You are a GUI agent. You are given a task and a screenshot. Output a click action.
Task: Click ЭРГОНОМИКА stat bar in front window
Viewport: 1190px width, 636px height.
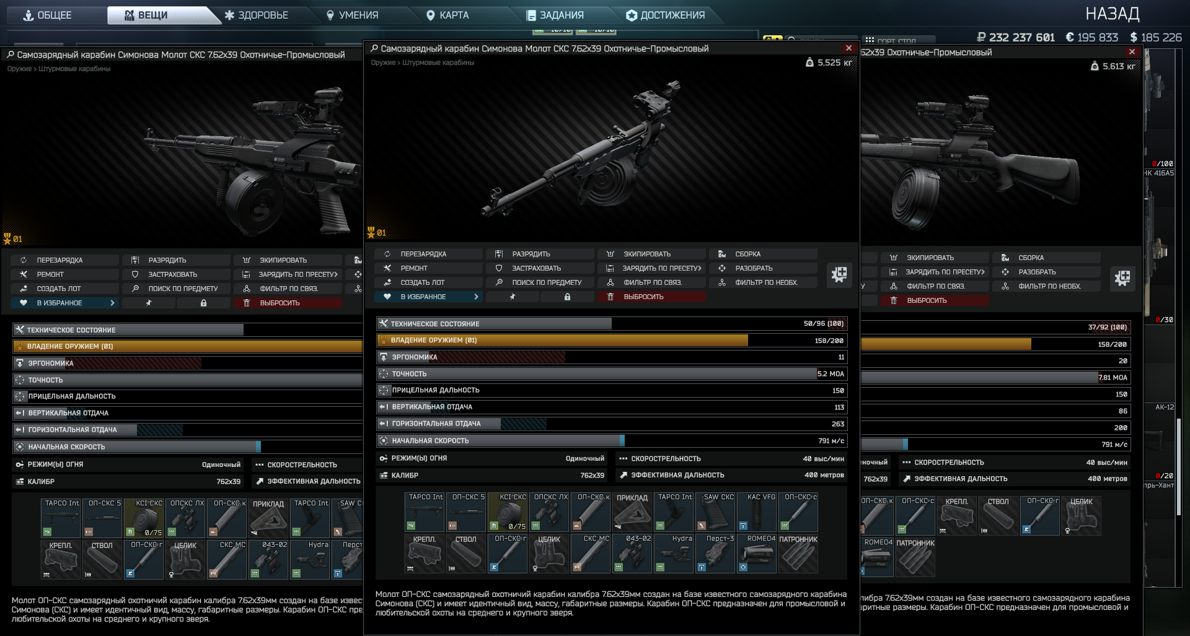point(612,357)
